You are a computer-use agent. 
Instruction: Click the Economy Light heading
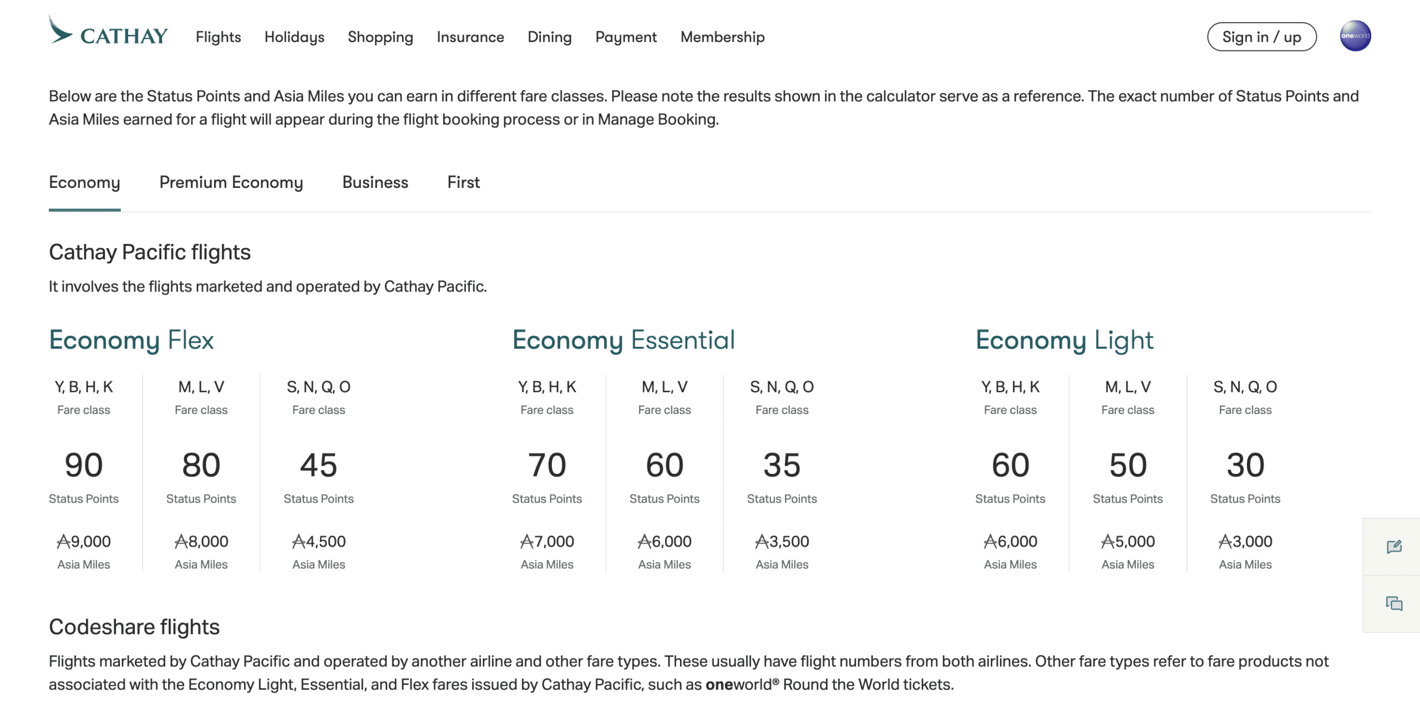click(1064, 340)
